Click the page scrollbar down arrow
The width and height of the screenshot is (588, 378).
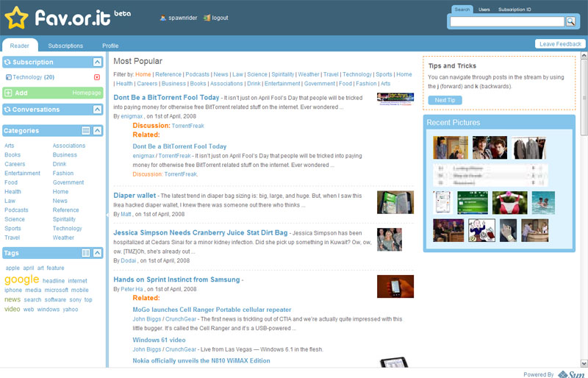click(584, 363)
